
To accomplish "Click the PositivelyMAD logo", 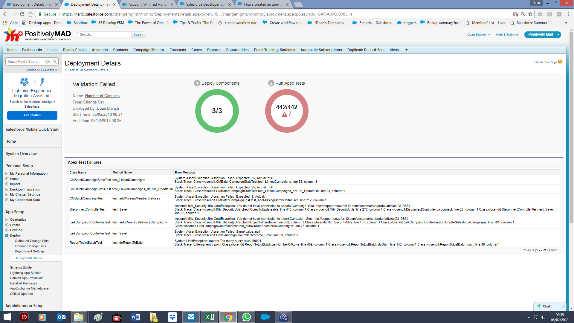I will point(37,35).
